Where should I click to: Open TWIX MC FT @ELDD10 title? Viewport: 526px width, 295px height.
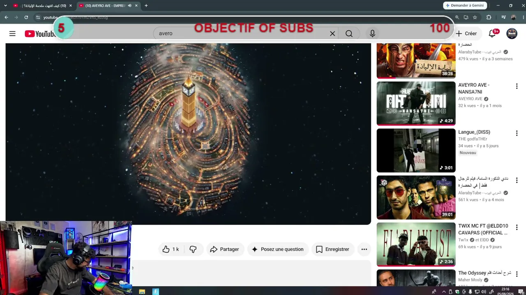coord(483,229)
